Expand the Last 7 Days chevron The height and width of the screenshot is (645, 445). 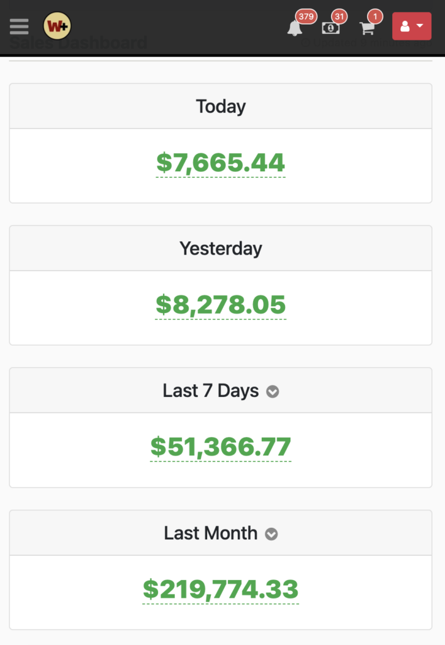(273, 392)
